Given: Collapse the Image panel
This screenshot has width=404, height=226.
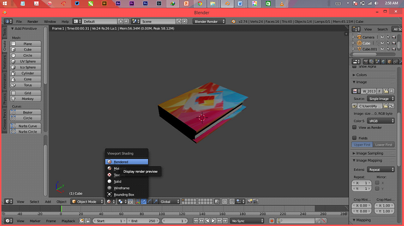Looking at the screenshot, I should pyautogui.click(x=361, y=82).
